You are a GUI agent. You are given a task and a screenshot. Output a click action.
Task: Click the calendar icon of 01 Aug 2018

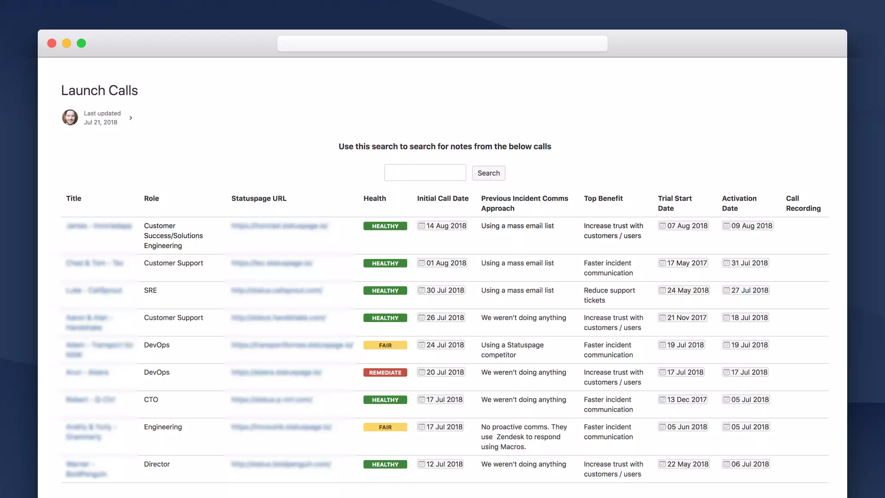tap(422, 263)
